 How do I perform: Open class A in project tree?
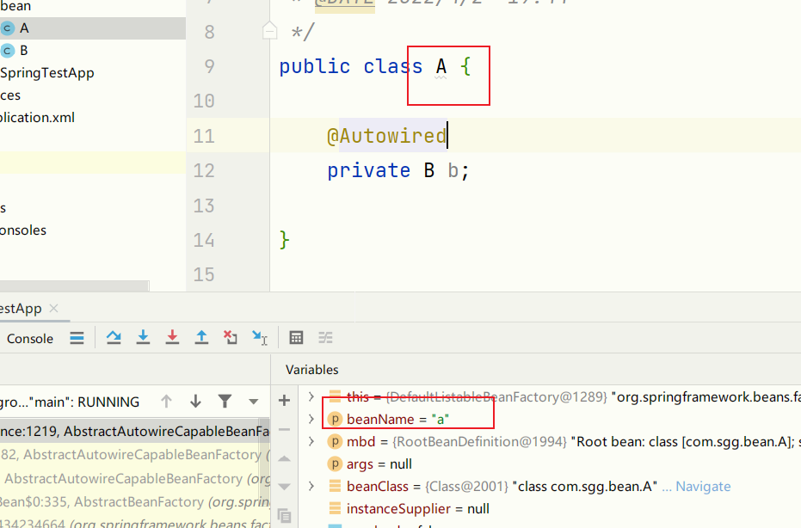coord(23,28)
